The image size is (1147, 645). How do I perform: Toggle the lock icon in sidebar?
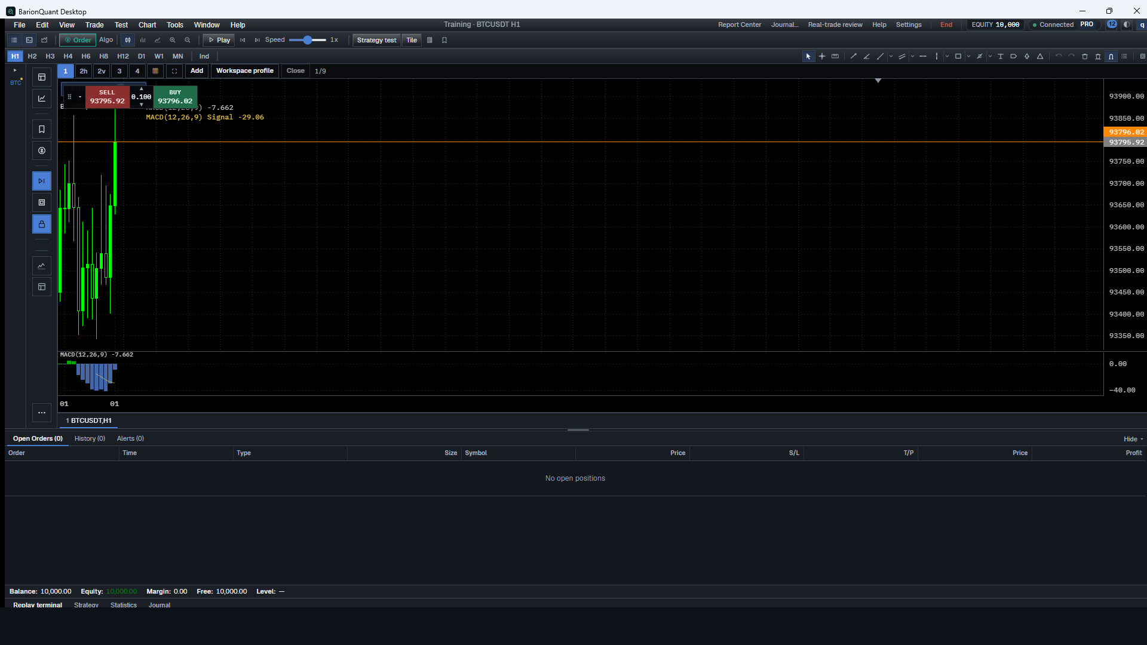coord(42,225)
